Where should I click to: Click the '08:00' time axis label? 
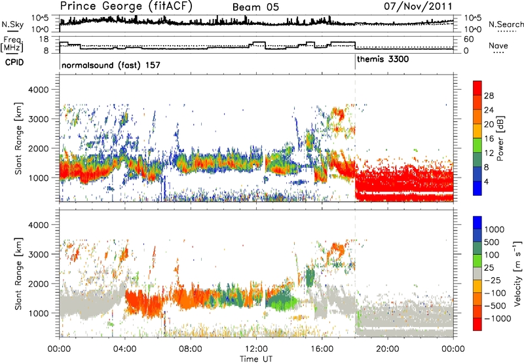click(x=191, y=349)
